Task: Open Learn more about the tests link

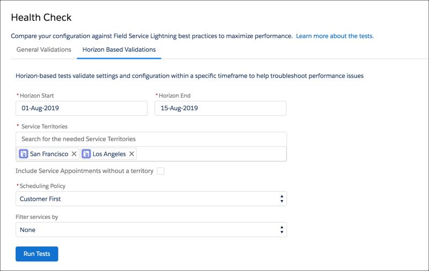Action: tap(335, 36)
